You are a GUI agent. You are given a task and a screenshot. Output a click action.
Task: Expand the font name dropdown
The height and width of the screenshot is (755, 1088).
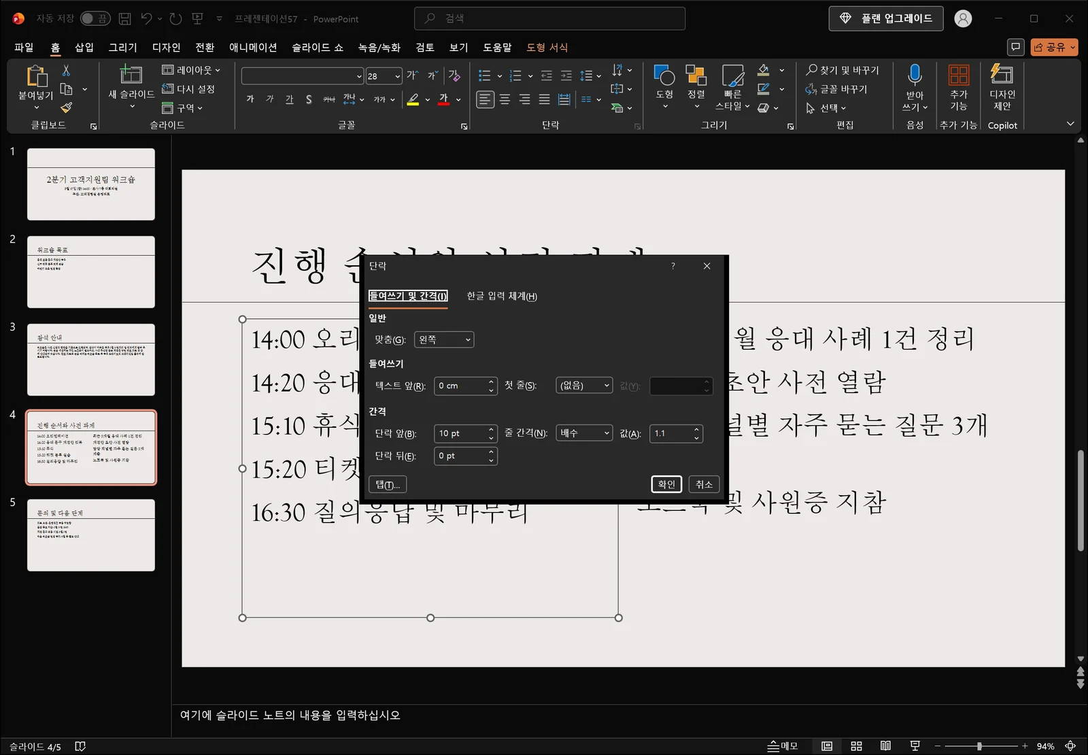click(359, 76)
